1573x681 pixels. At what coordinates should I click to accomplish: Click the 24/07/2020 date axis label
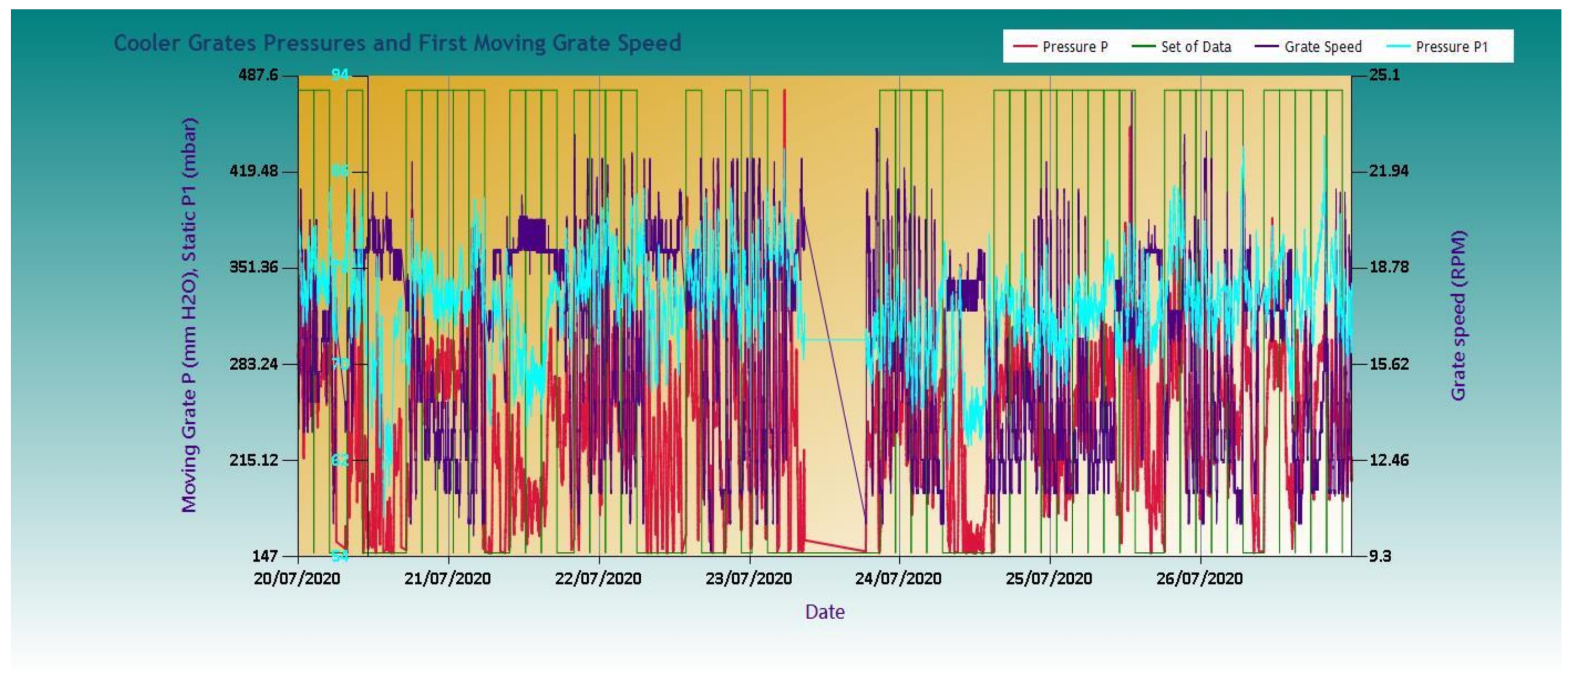click(898, 578)
